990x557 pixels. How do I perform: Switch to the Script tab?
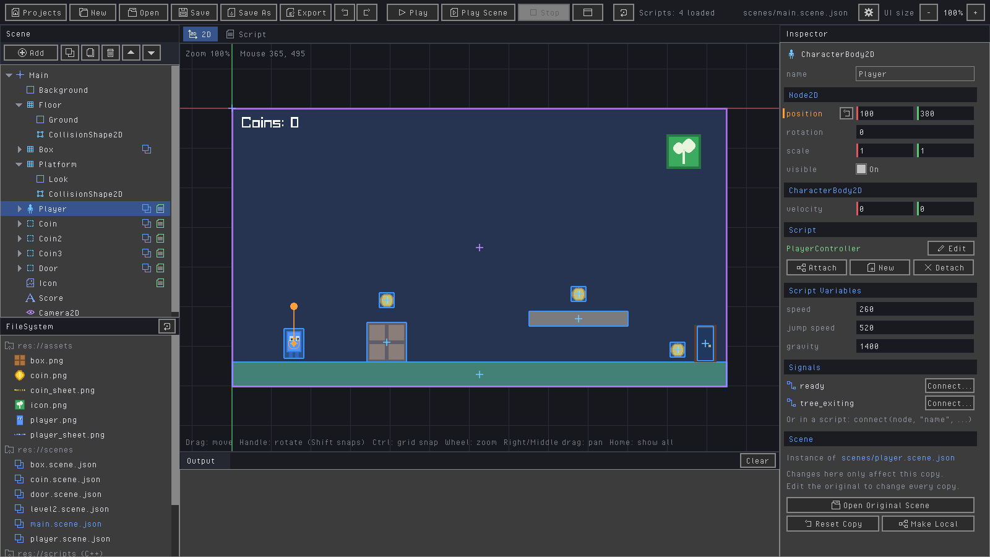[246, 34]
